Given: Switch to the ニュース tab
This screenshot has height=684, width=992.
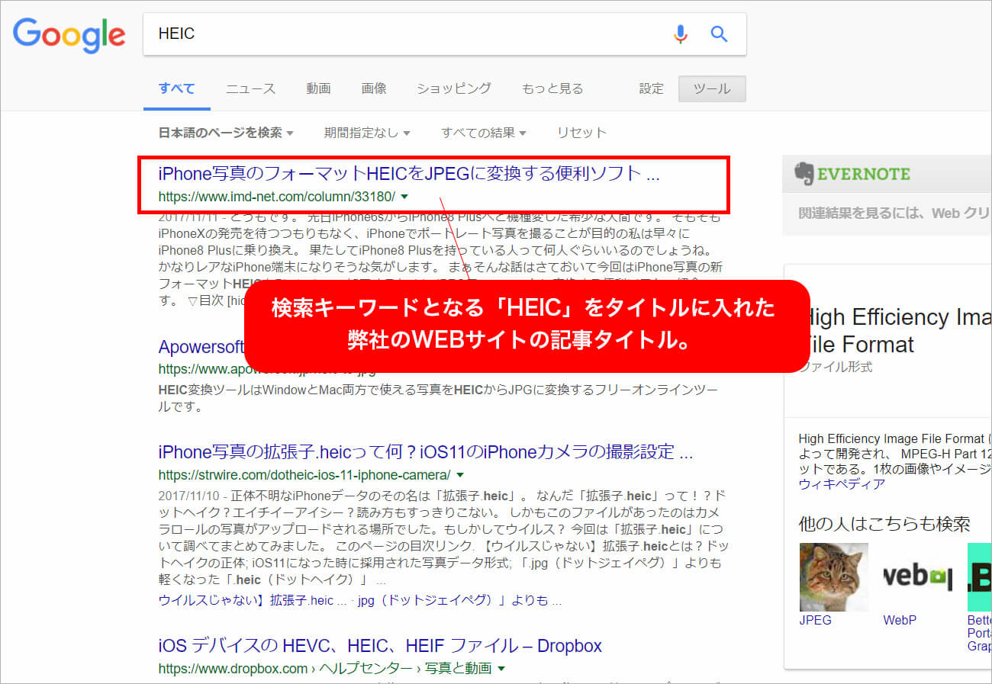Looking at the screenshot, I should click(250, 88).
